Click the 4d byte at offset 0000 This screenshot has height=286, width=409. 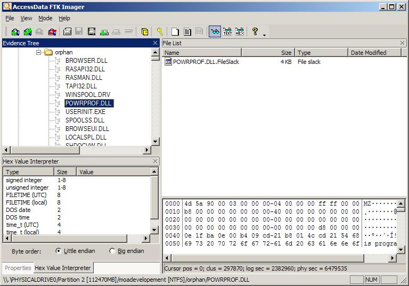[x=188, y=203]
